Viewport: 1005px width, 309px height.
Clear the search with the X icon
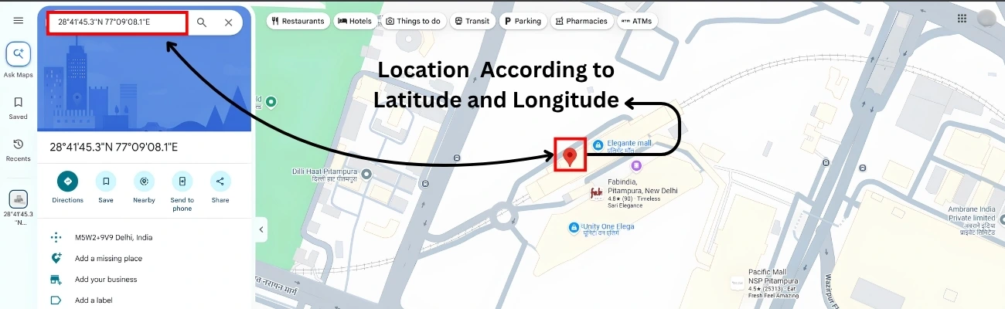click(229, 22)
